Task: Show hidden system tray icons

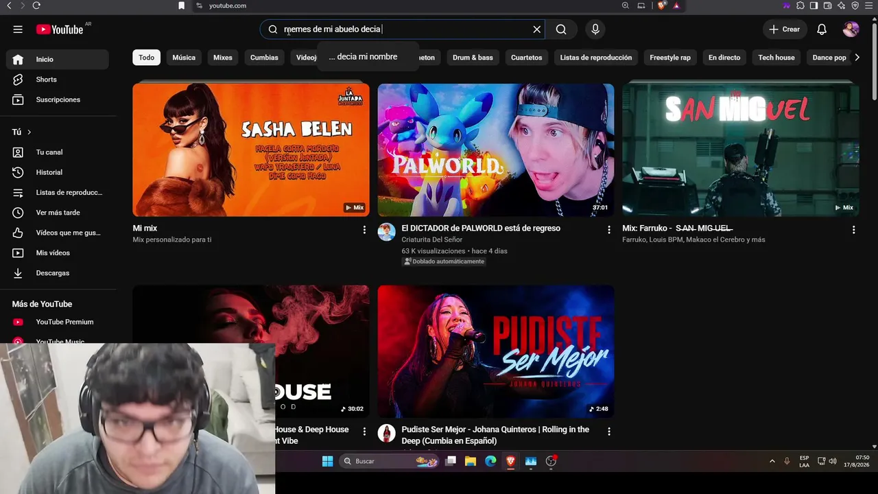Action: coord(772,461)
